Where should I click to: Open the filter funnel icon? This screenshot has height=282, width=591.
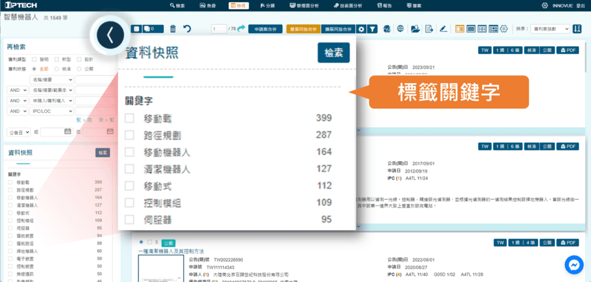(373, 28)
